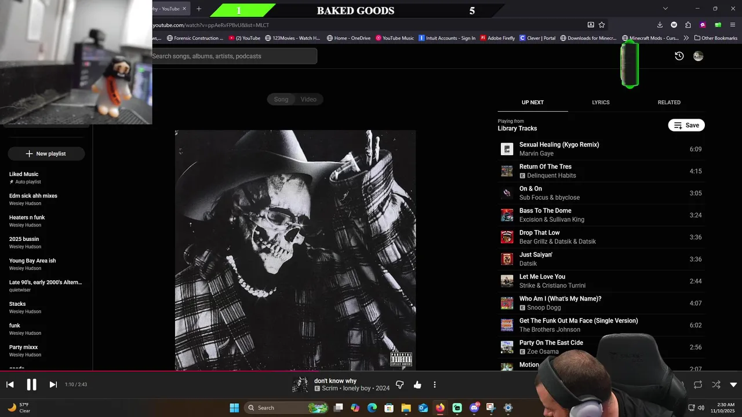Dislike the song don't know why

point(399,385)
